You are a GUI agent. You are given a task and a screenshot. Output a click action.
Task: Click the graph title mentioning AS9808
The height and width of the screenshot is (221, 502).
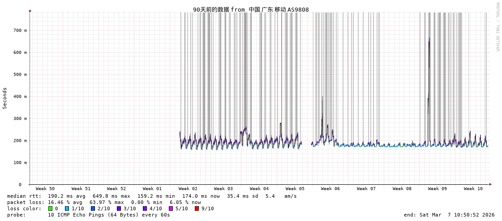[251, 9]
